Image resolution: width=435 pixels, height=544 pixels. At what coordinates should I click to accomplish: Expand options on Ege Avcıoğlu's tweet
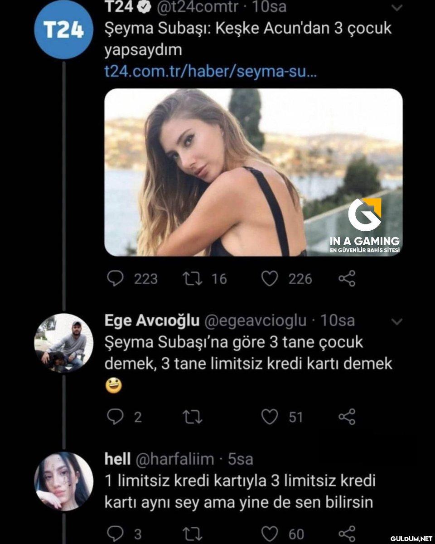(397, 322)
